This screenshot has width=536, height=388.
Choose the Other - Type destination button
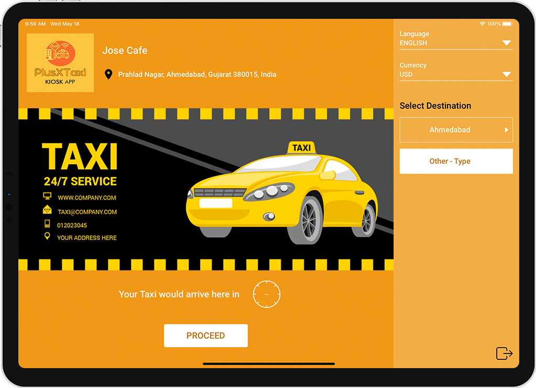click(x=456, y=161)
